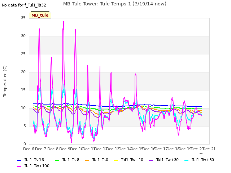Click the y-axis value 10

click(23, 108)
